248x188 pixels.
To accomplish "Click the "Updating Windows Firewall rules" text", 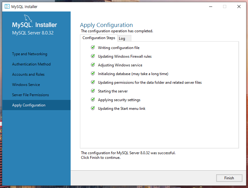I will pos(125,56).
